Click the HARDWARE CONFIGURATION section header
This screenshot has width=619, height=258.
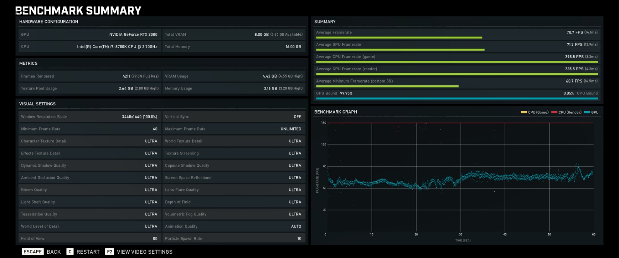click(49, 22)
